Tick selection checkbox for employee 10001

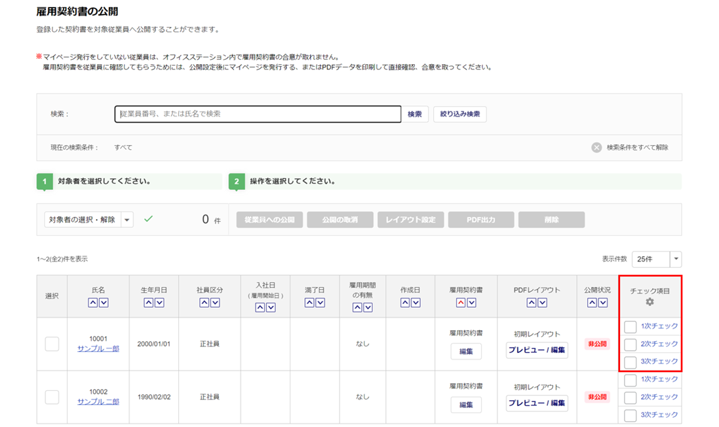(x=52, y=344)
